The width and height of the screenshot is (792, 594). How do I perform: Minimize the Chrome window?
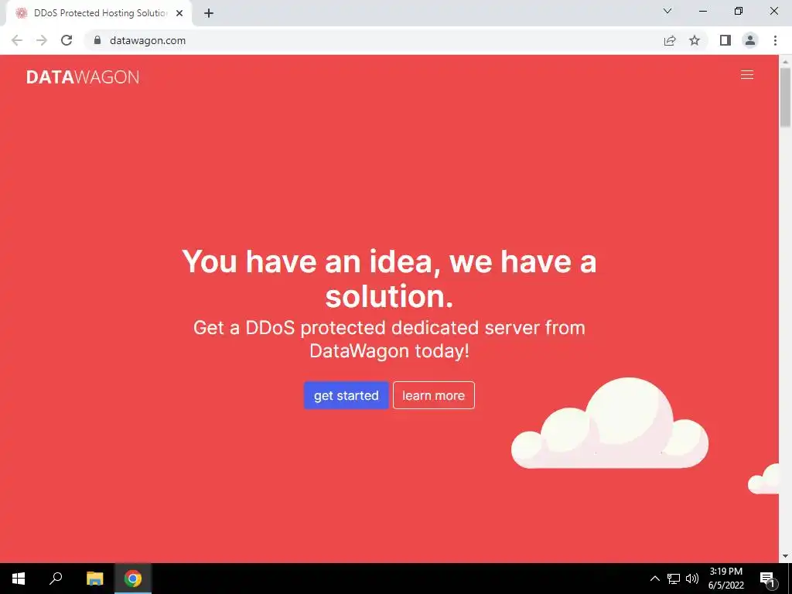tap(702, 11)
